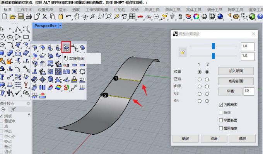The width and height of the screenshot is (263, 154).
Task: Switch to the 曲线工具 tab
Action: click(x=152, y=10)
